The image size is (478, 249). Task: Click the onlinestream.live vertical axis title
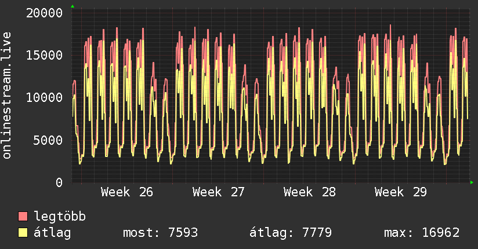click(x=6, y=96)
